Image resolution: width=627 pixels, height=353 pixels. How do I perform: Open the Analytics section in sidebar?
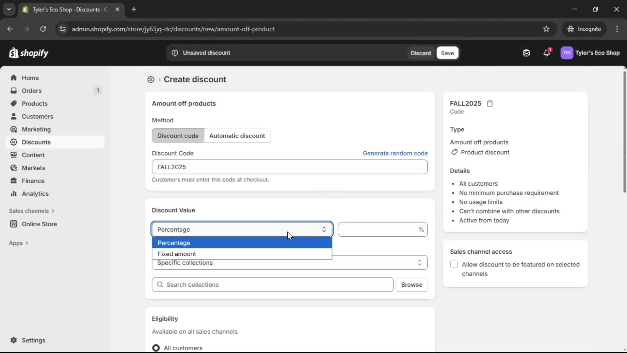tap(34, 193)
